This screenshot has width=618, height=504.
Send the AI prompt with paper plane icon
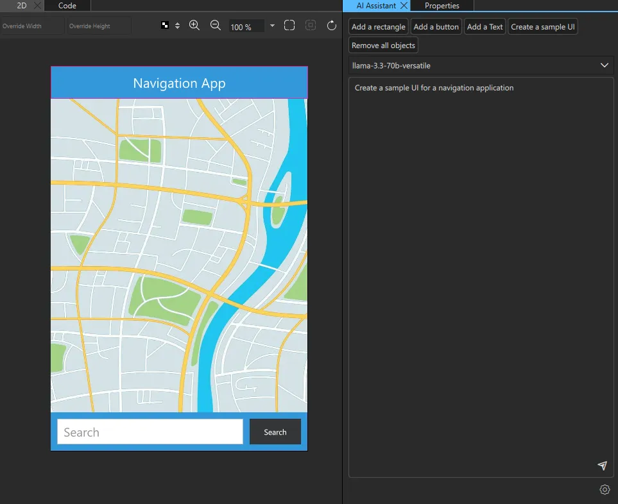[x=602, y=466]
